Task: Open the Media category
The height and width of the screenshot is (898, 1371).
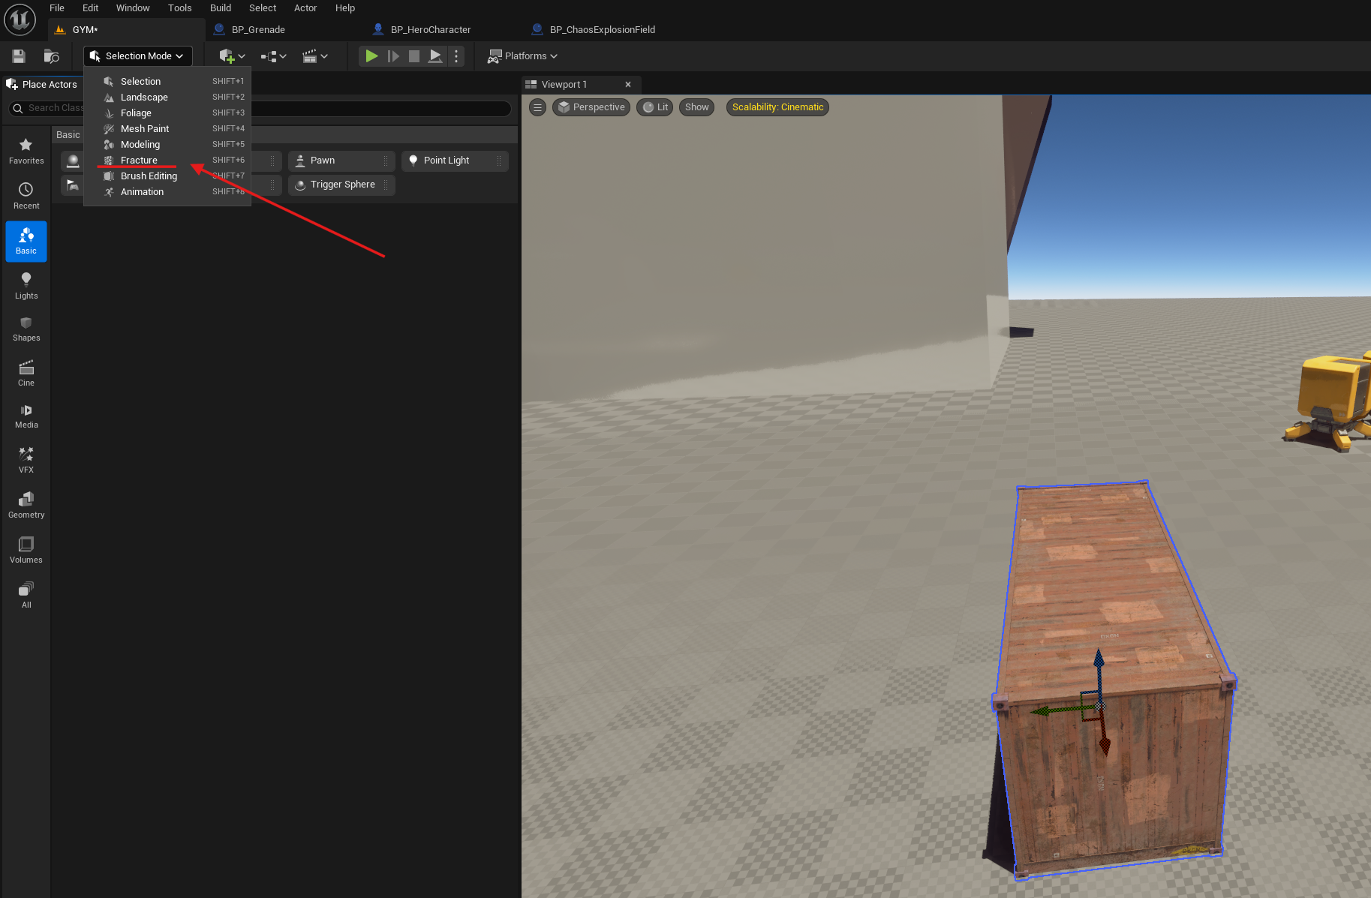Action: 26,416
